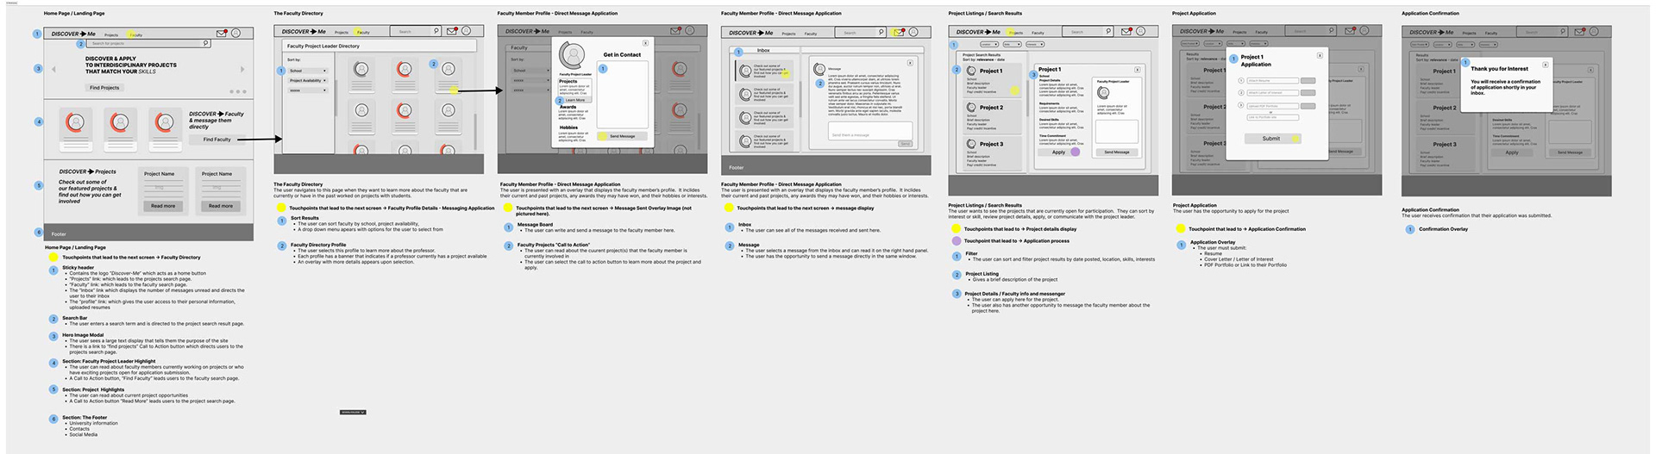Click Send Message in Project Listings leader panel
1656x454 pixels.
point(1116,152)
